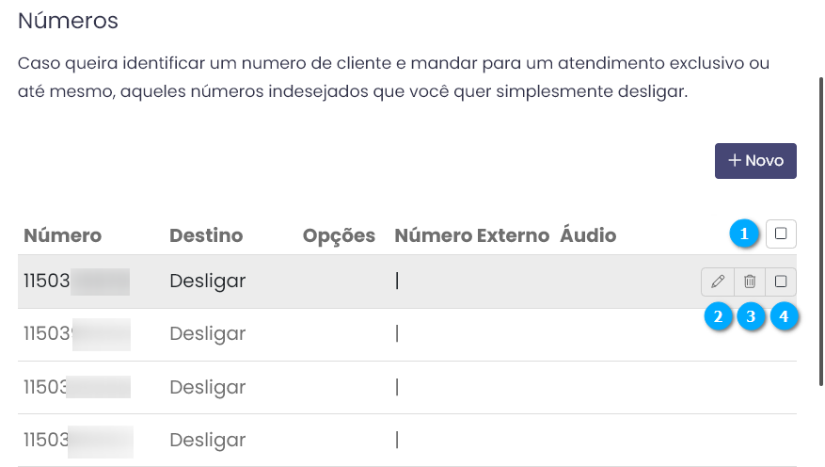825x467 pixels.
Task: Click the blue badge numbered 4
Action: tap(783, 316)
